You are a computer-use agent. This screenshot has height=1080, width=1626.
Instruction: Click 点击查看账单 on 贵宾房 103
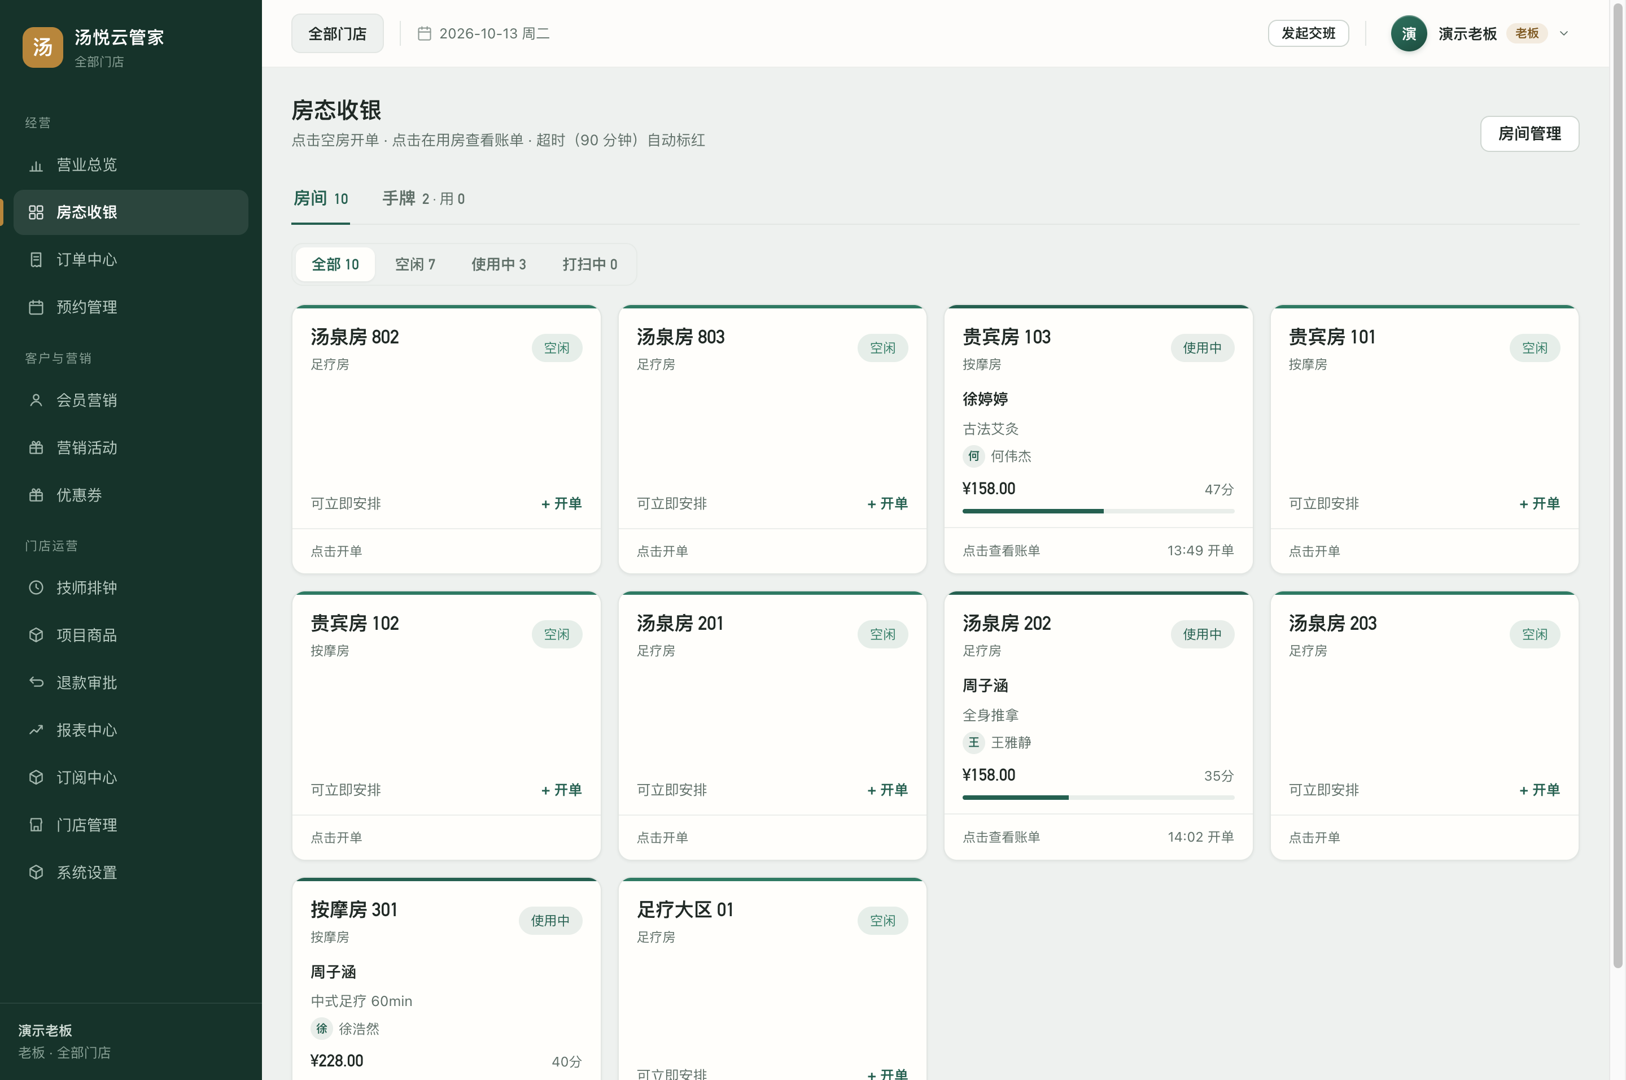click(x=1001, y=551)
